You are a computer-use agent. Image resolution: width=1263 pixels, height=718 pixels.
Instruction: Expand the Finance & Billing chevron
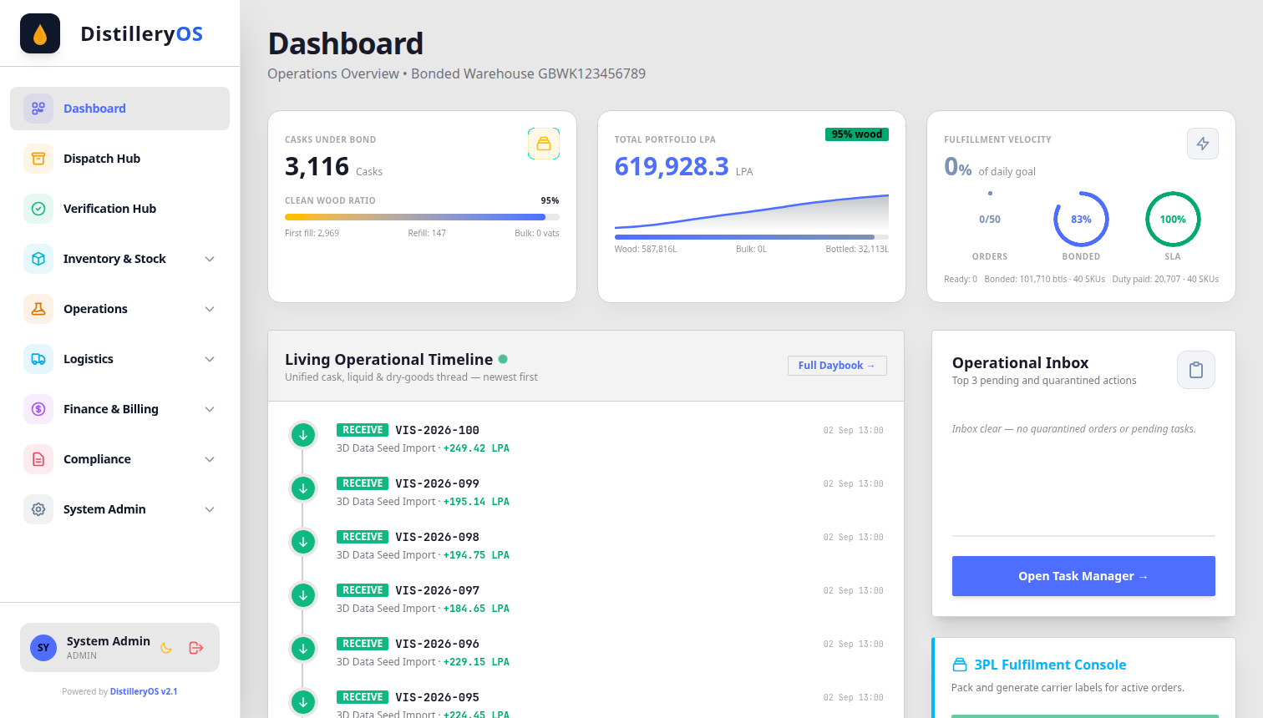coord(210,409)
